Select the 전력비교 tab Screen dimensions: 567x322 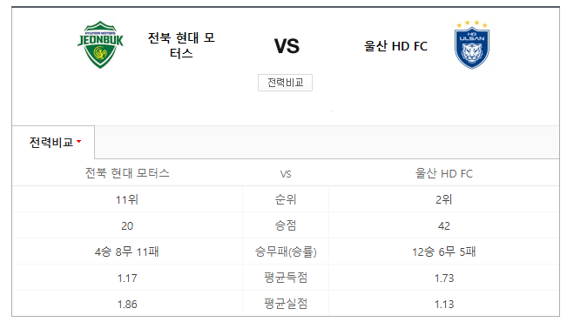pos(53,143)
